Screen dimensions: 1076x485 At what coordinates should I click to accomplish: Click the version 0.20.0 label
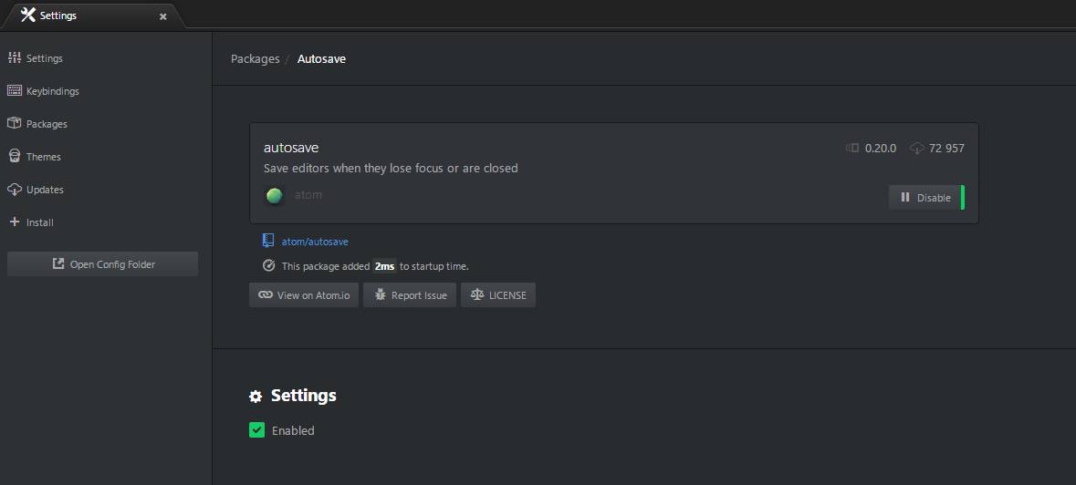(x=881, y=148)
